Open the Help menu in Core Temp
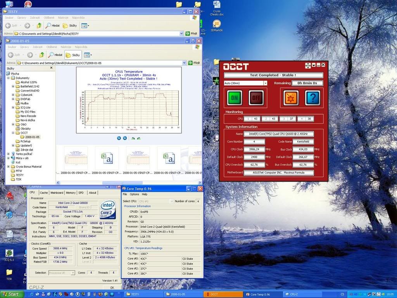This screenshot has width=397, height=298. (144, 194)
